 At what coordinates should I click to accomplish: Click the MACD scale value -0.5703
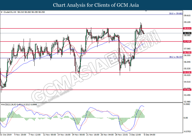pos(187,132)
